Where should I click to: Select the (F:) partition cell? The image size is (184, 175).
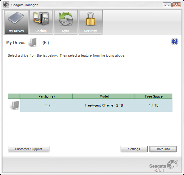[x=47, y=105]
